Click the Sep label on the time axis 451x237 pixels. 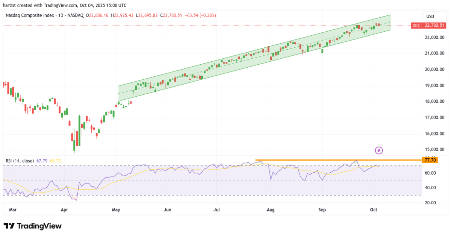[322, 210]
